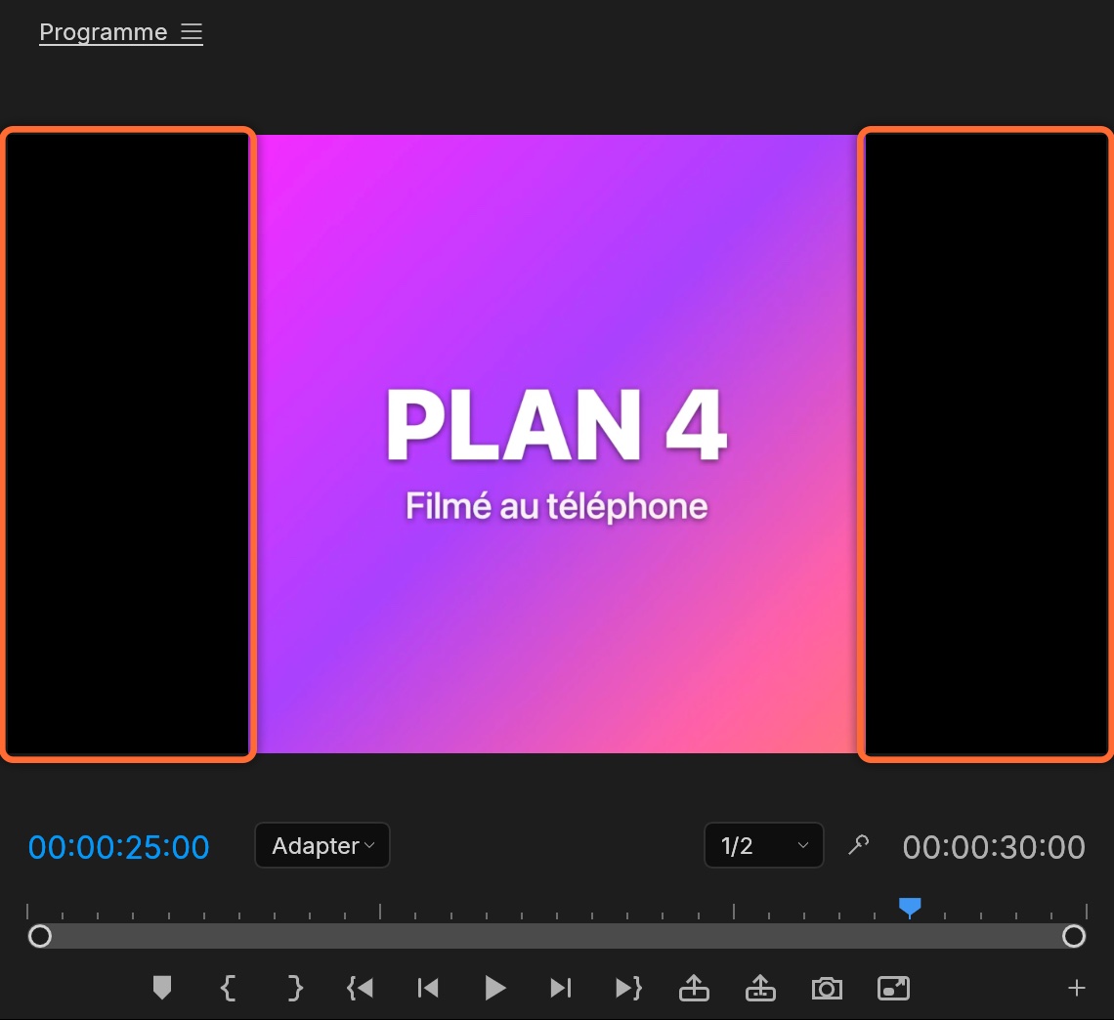Image resolution: width=1114 pixels, height=1020 pixels.
Task: Step forward one frame
Action: [561, 988]
